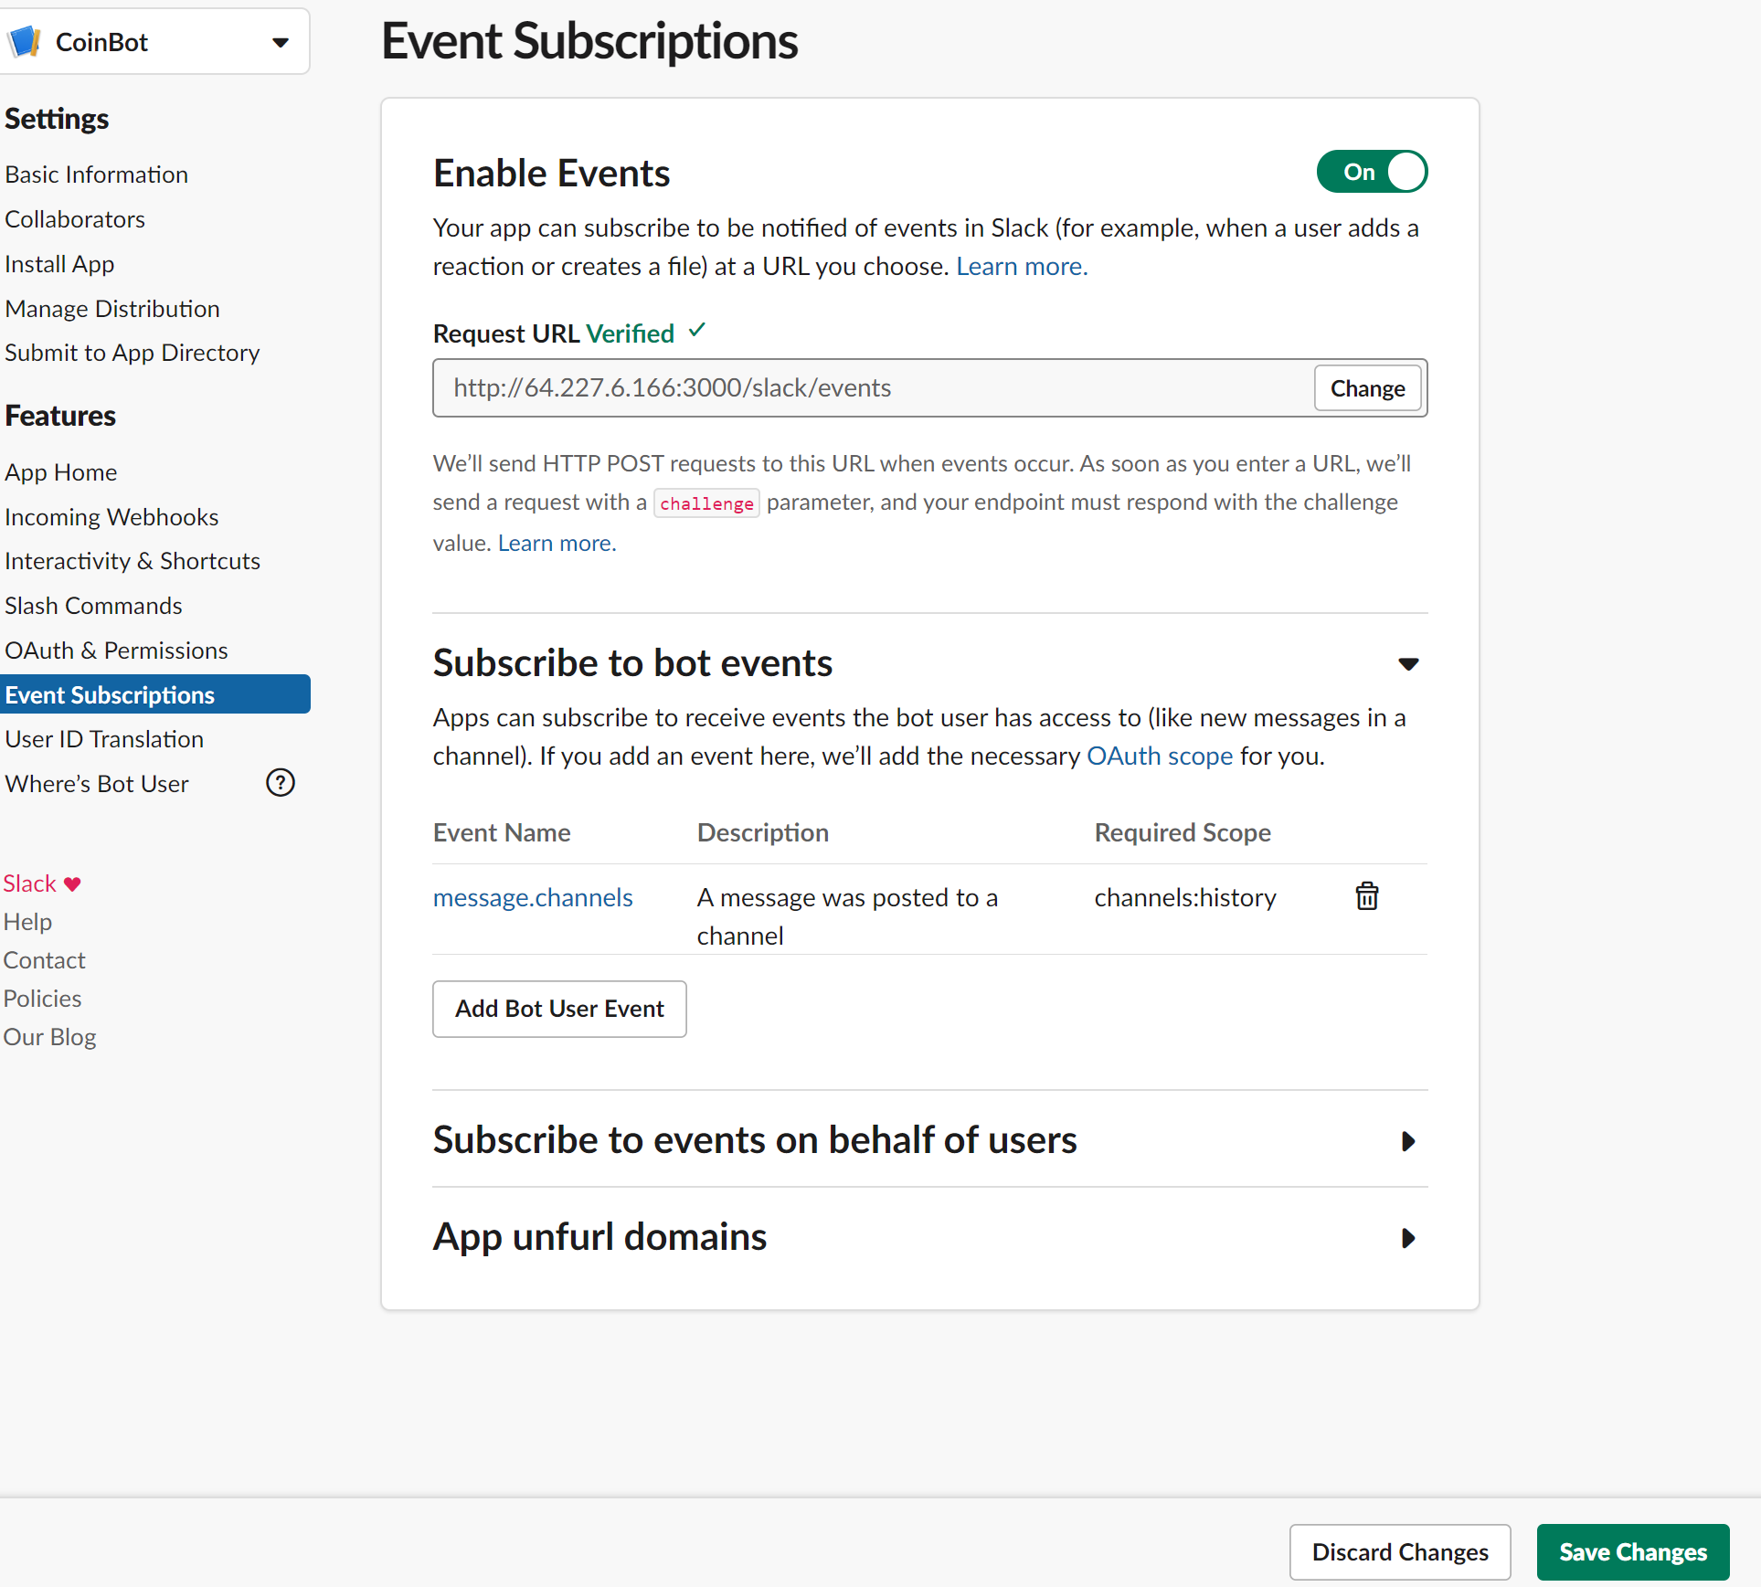Open OAuth & Permissions settings

coord(115,648)
